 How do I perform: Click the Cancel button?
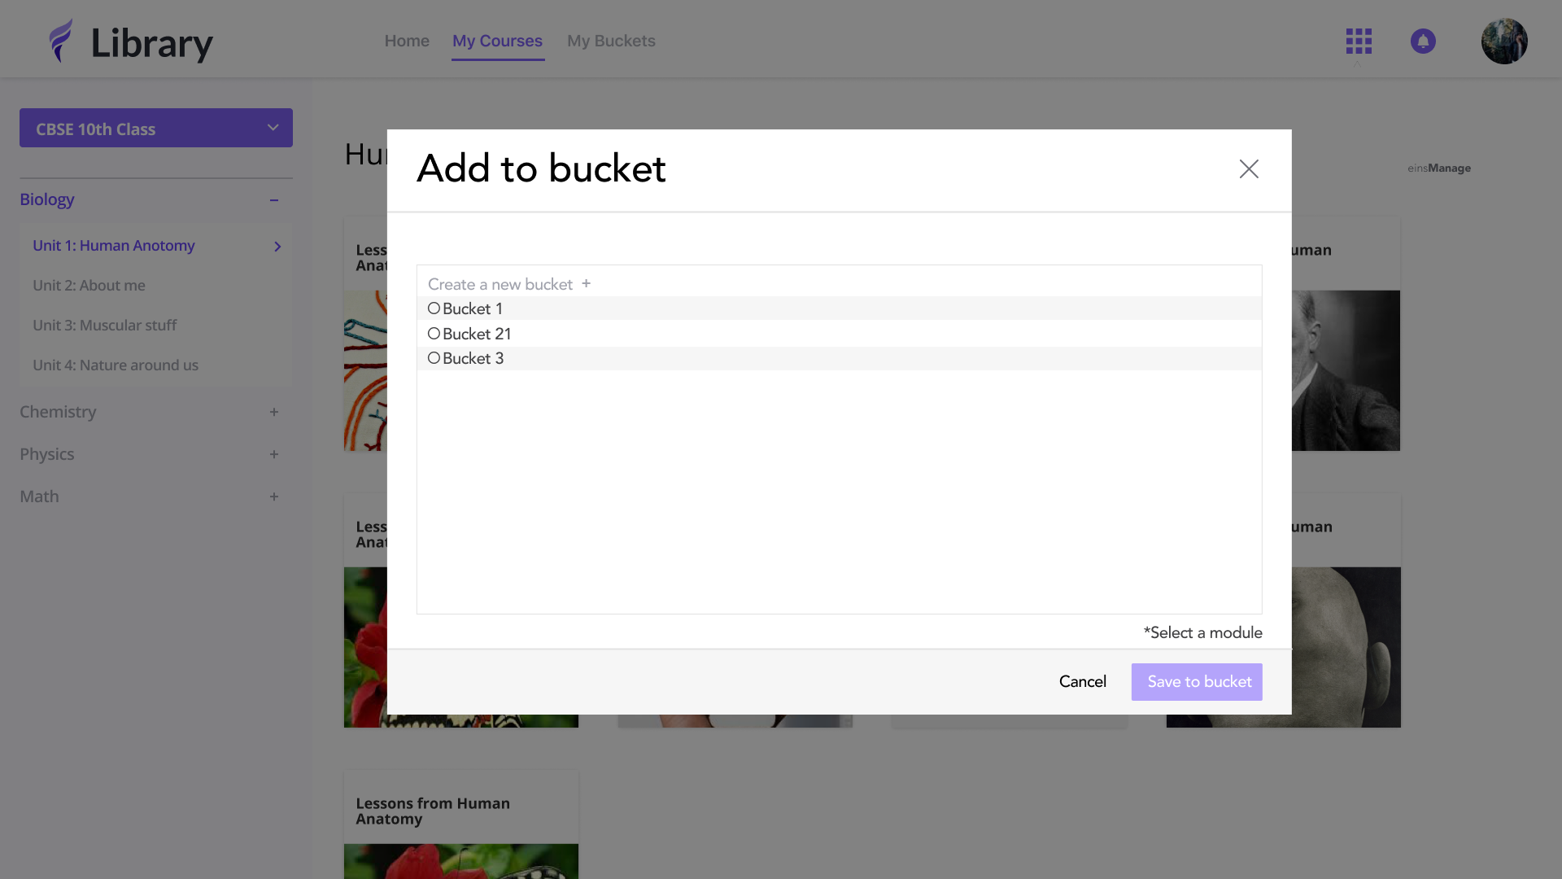[x=1082, y=682]
